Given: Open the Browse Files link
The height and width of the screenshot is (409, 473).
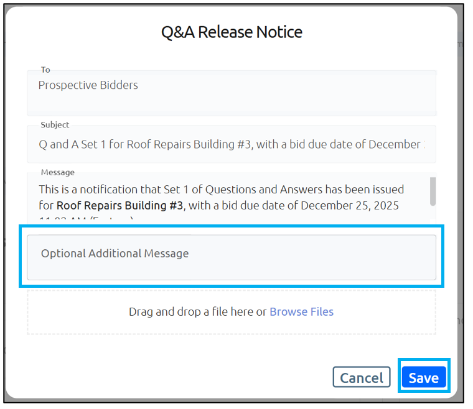Looking at the screenshot, I should [x=301, y=311].
